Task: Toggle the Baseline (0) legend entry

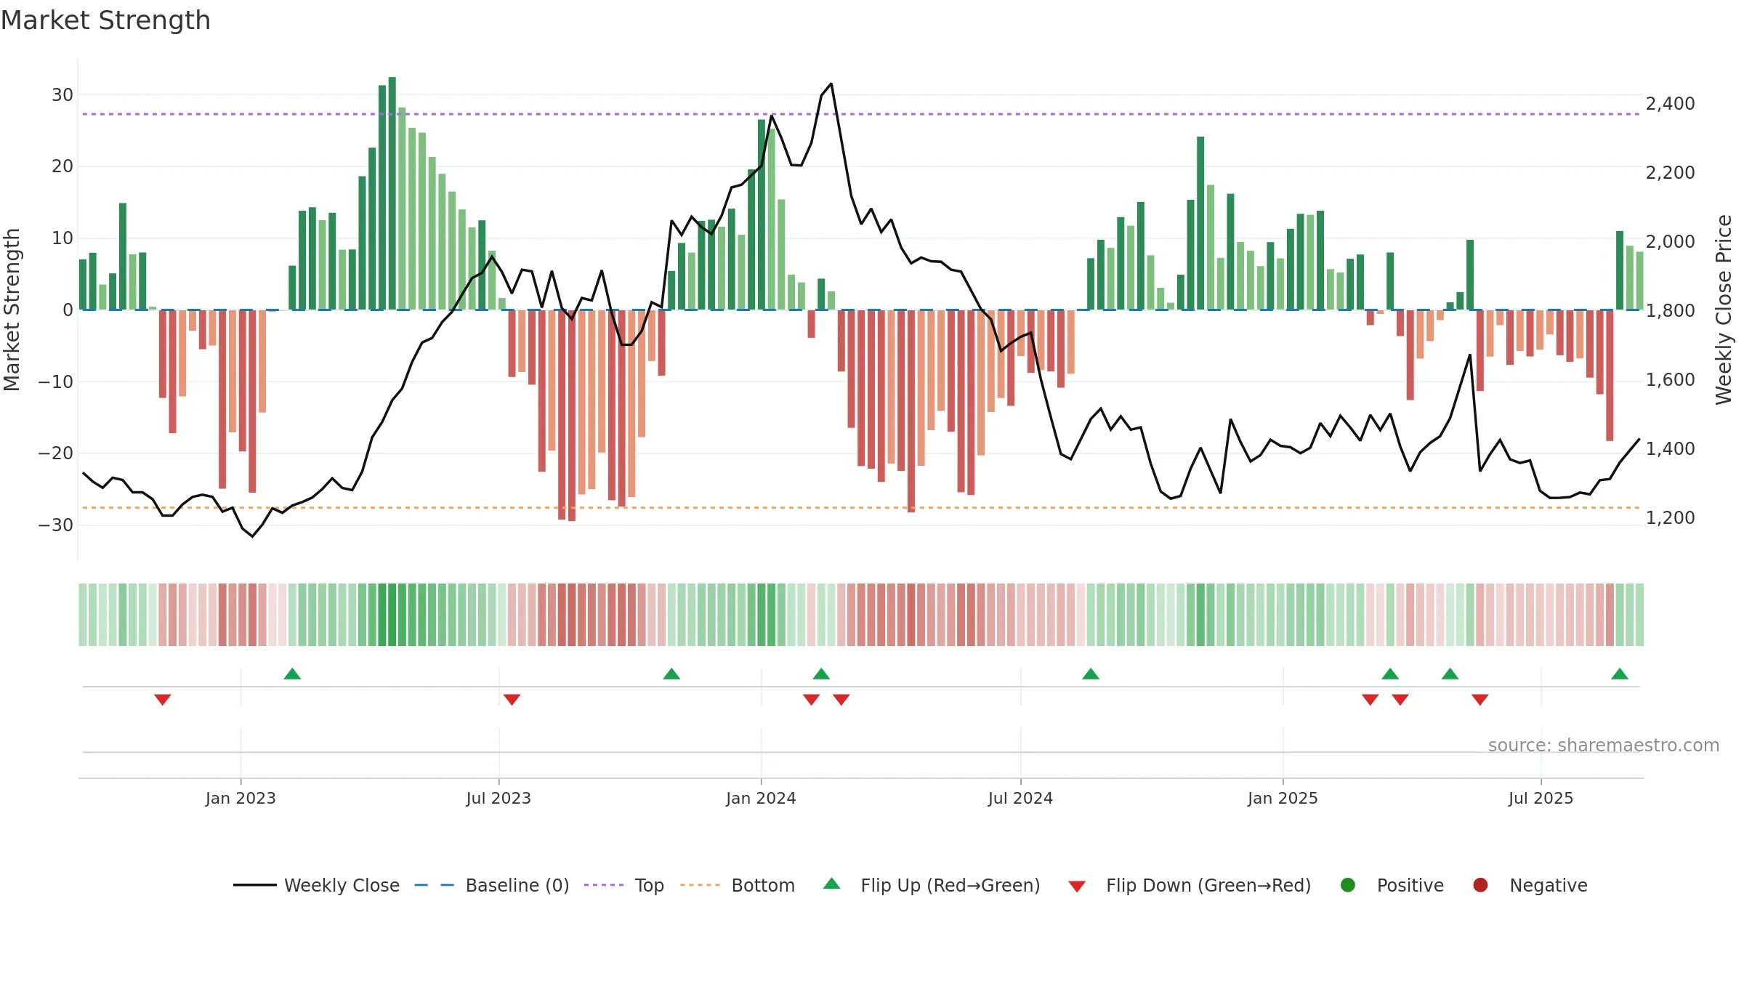Action: [491, 885]
